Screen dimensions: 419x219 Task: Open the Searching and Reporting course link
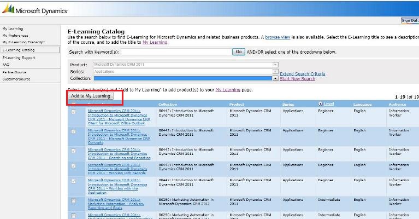(119, 154)
